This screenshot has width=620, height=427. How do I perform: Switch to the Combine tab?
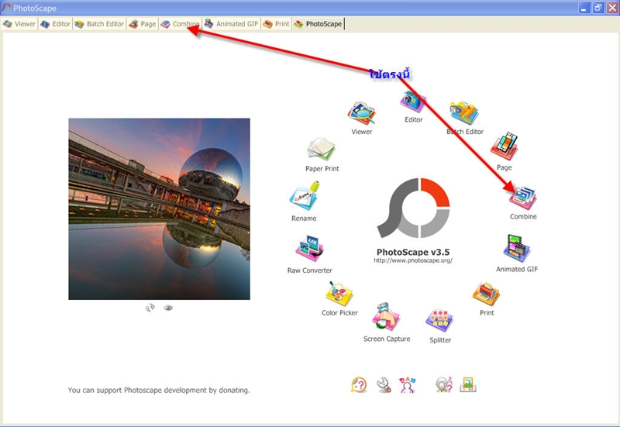pos(181,24)
